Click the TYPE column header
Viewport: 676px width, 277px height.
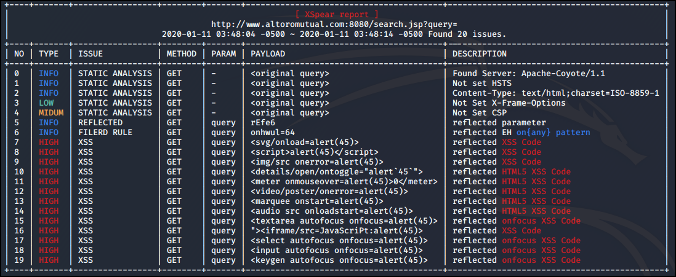[49, 54]
